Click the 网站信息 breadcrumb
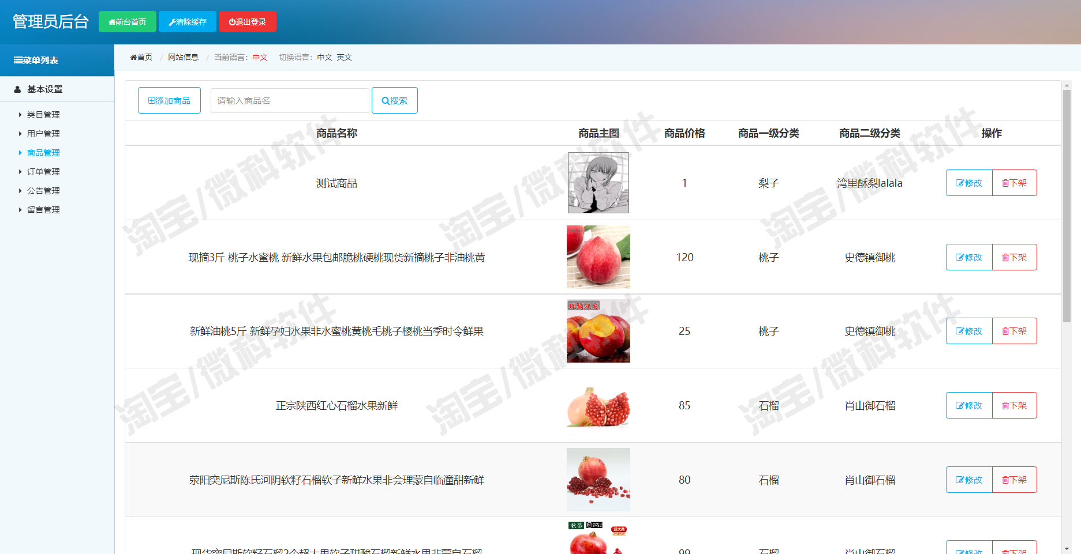Screen dimensions: 1081x554 click(x=183, y=57)
